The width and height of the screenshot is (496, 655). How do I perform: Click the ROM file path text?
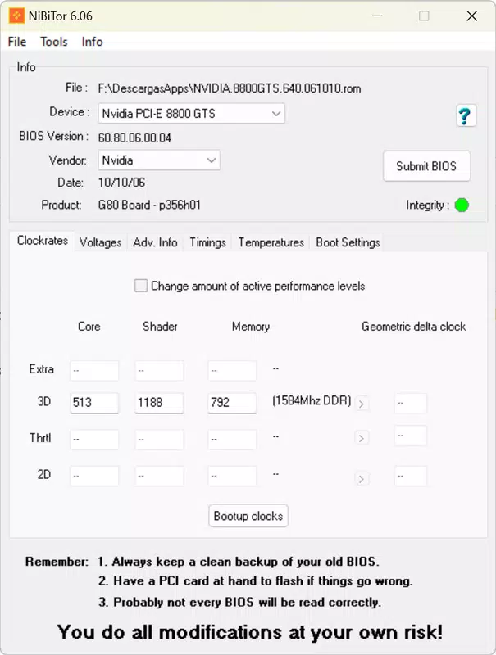pyautogui.click(x=230, y=88)
